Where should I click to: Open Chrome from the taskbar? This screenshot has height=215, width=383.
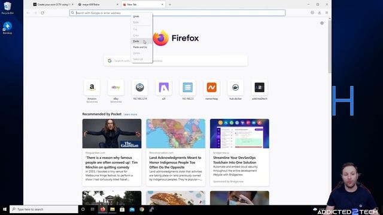point(142,209)
